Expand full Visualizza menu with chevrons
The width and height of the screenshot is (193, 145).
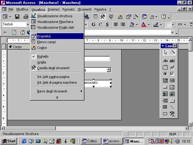click(x=57, y=97)
